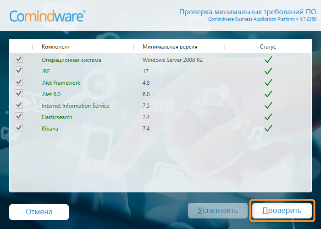The height and width of the screenshot is (229, 321).
Task: Click the Отмена button
Action: click(x=39, y=212)
